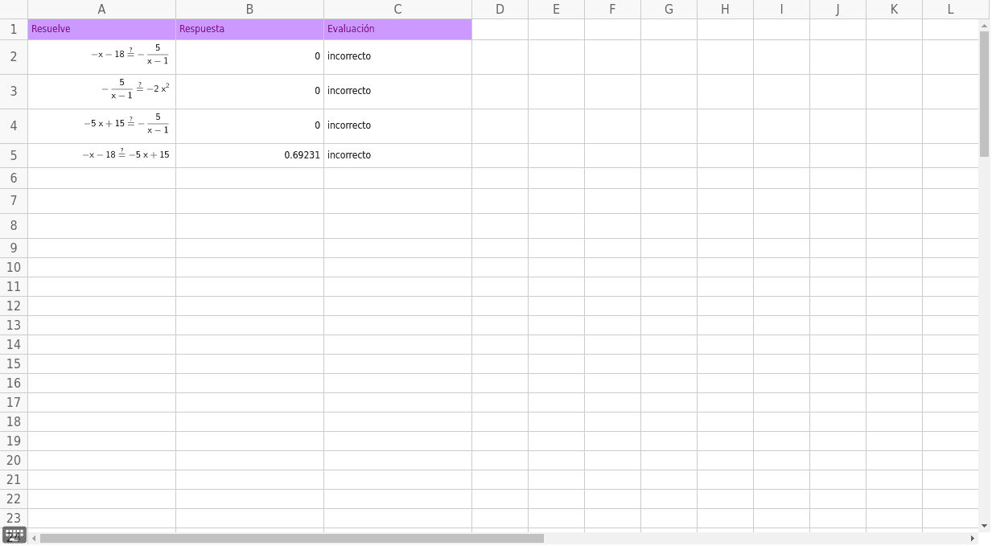
Task: Select row 5 header
Action: 14,155
